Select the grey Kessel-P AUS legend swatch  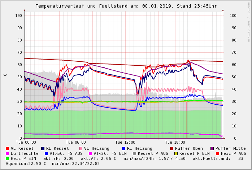pyautogui.click(x=134, y=153)
